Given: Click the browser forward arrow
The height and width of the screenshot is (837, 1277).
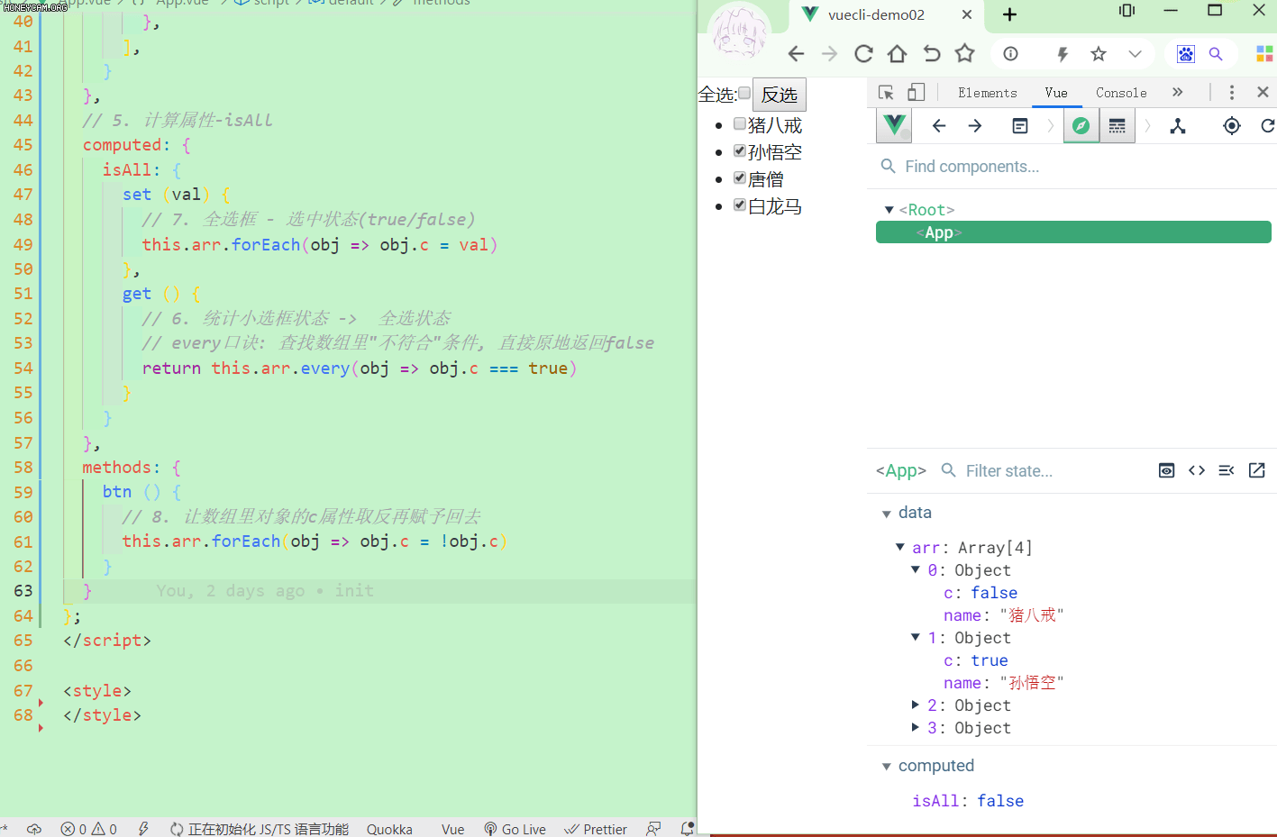Looking at the screenshot, I should click(829, 54).
